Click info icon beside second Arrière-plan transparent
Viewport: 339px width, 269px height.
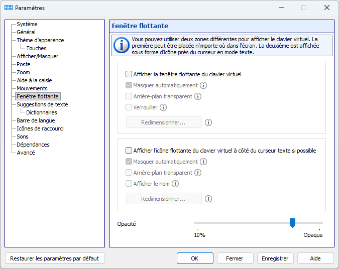[198, 173]
